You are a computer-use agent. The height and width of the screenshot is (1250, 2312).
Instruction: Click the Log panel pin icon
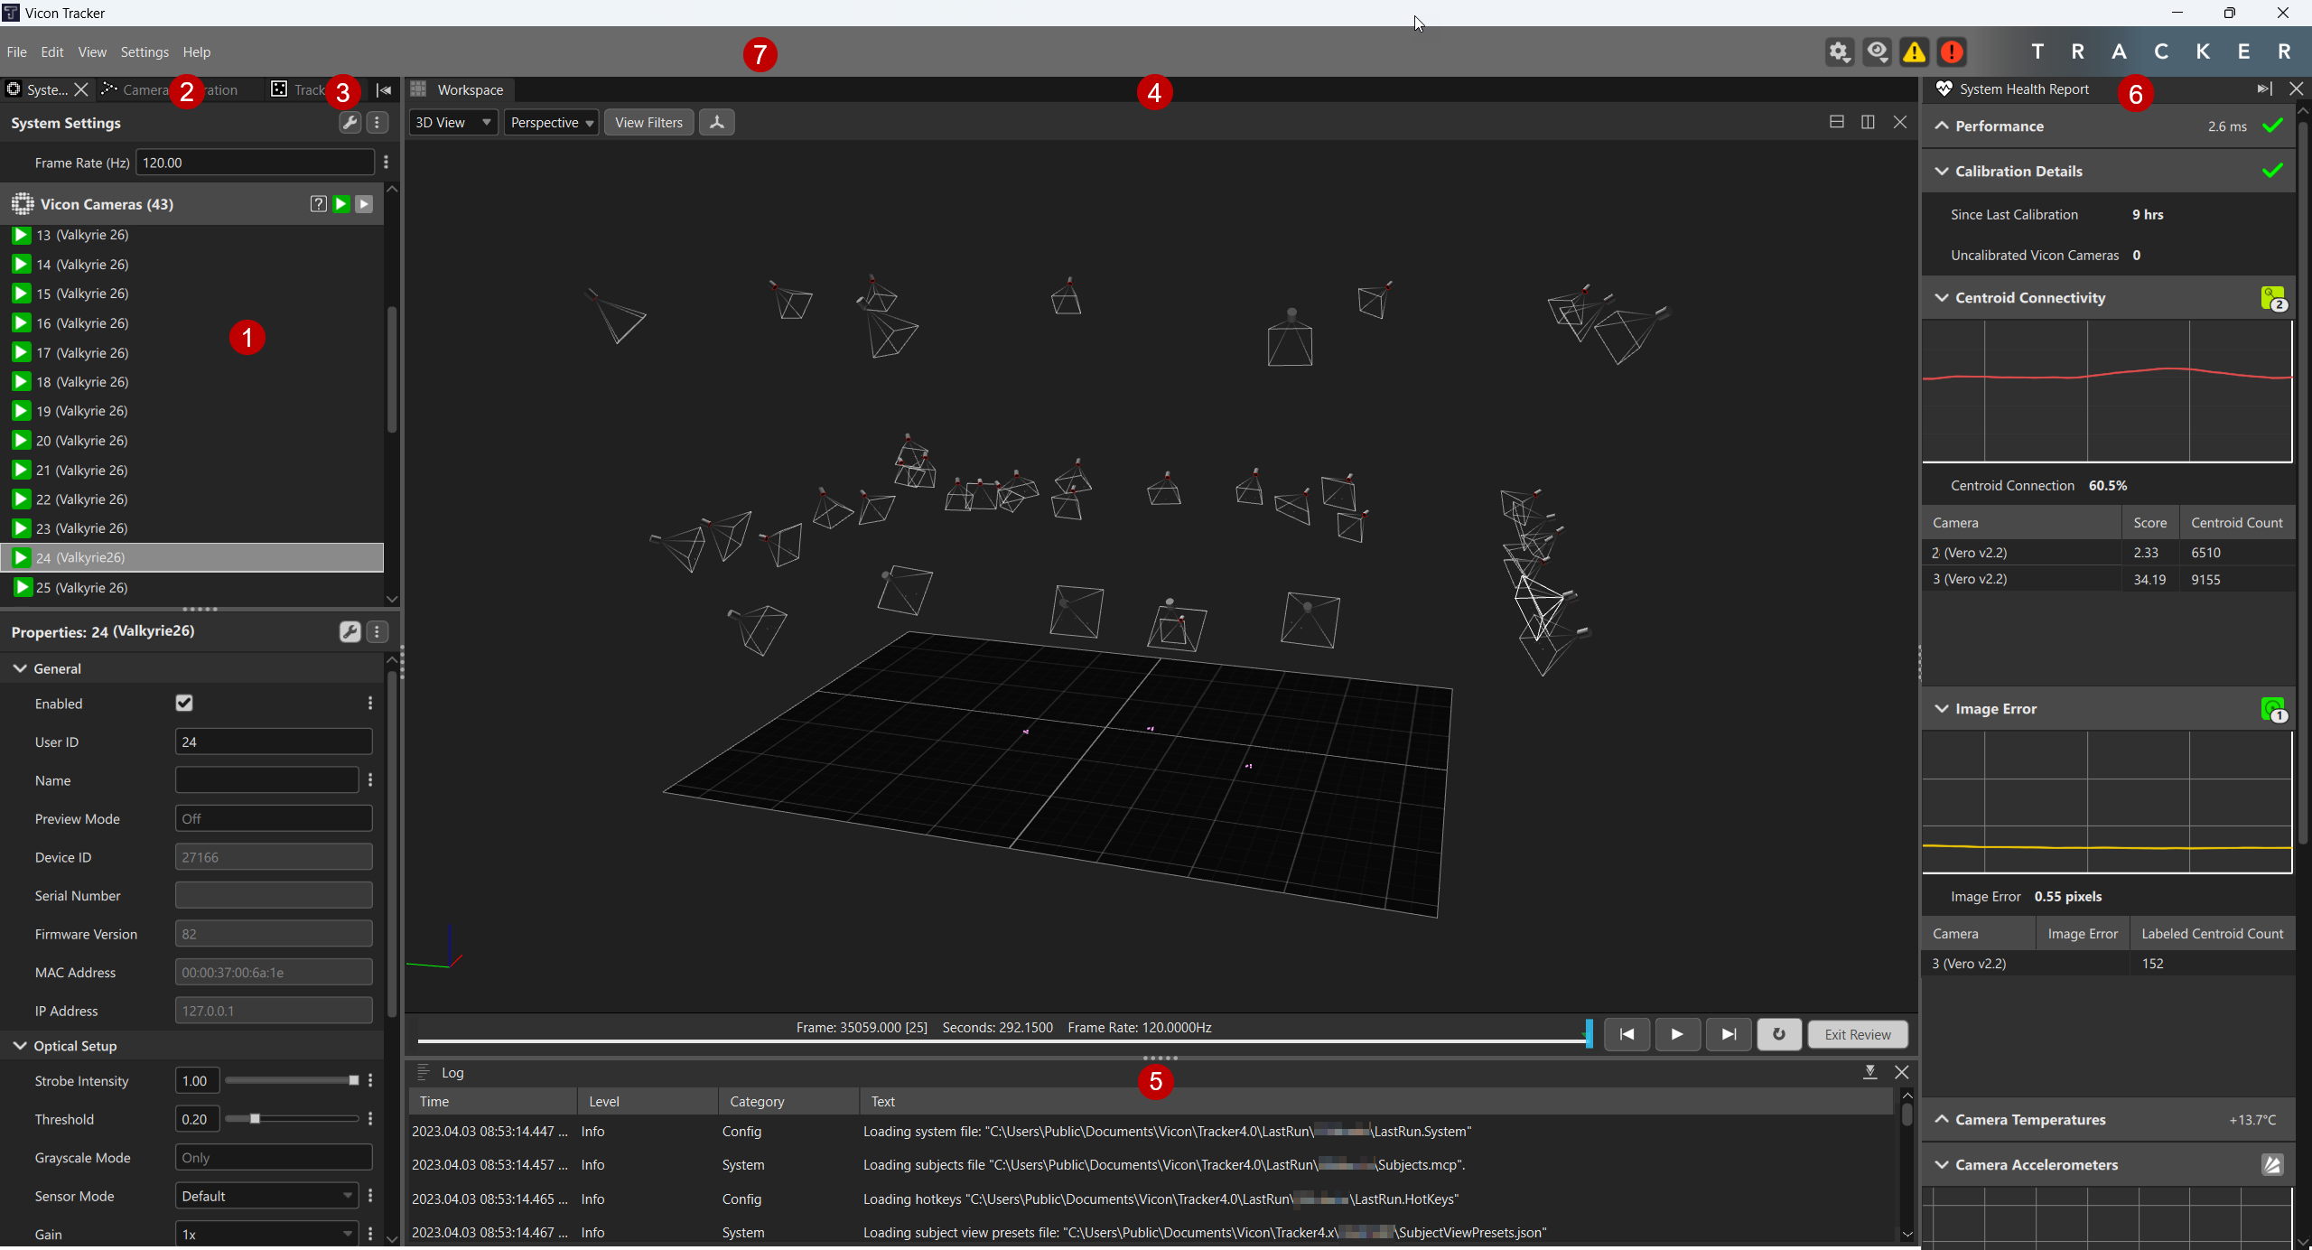[x=1870, y=1072]
